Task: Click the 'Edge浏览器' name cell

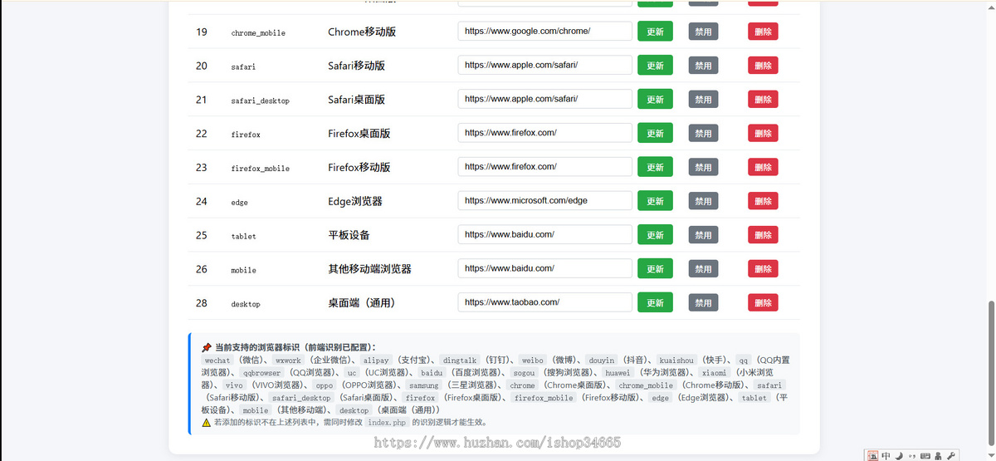Action: [355, 201]
